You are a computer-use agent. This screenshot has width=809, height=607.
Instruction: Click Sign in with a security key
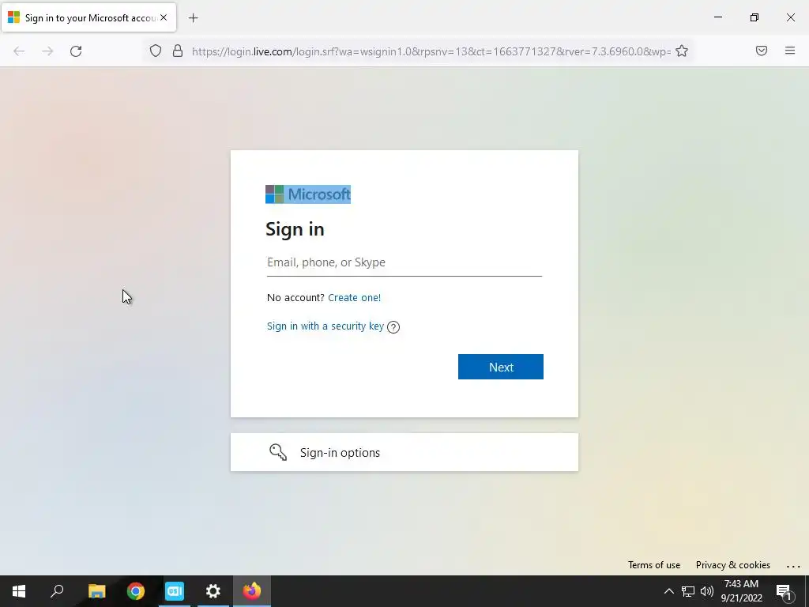click(x=325, y=326)
